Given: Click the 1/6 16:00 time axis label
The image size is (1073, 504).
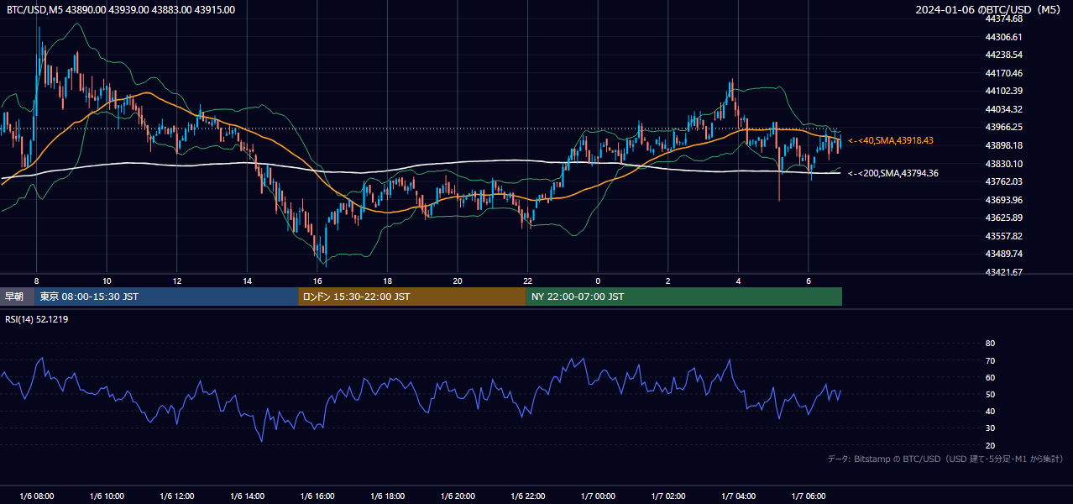Looking at the screenshot, I should click(317, 496).
